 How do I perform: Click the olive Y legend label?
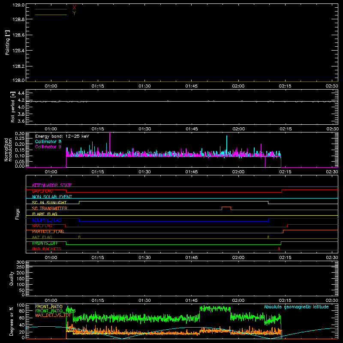click(74, 13)
